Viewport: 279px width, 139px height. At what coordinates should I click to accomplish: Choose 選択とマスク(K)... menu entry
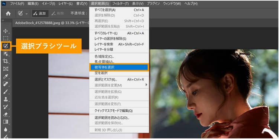coord(119,79)
